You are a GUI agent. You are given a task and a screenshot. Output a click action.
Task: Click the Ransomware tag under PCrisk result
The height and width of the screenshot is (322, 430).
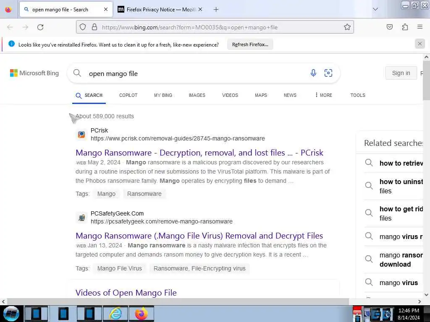click(x=144, y=194)
